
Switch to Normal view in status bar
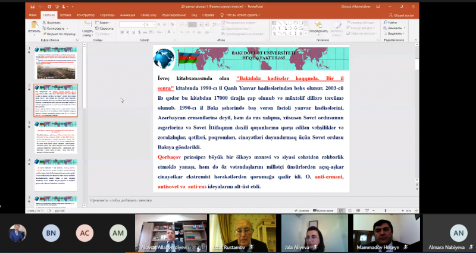point(341,211)
